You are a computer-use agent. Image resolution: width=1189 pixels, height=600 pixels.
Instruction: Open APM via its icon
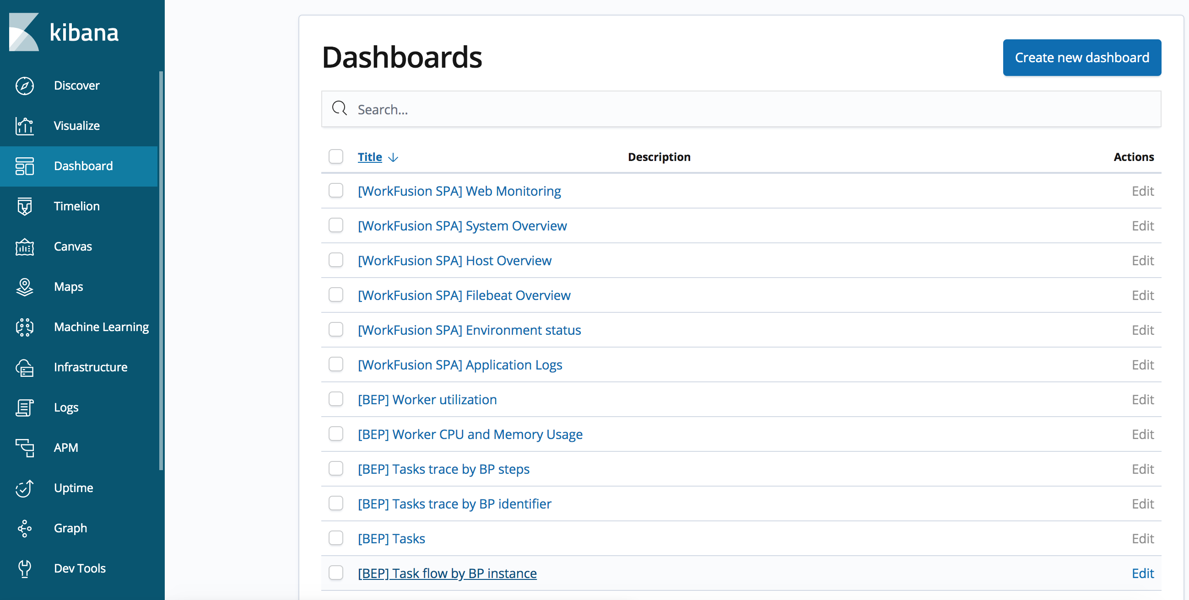[x=24, y=448]
